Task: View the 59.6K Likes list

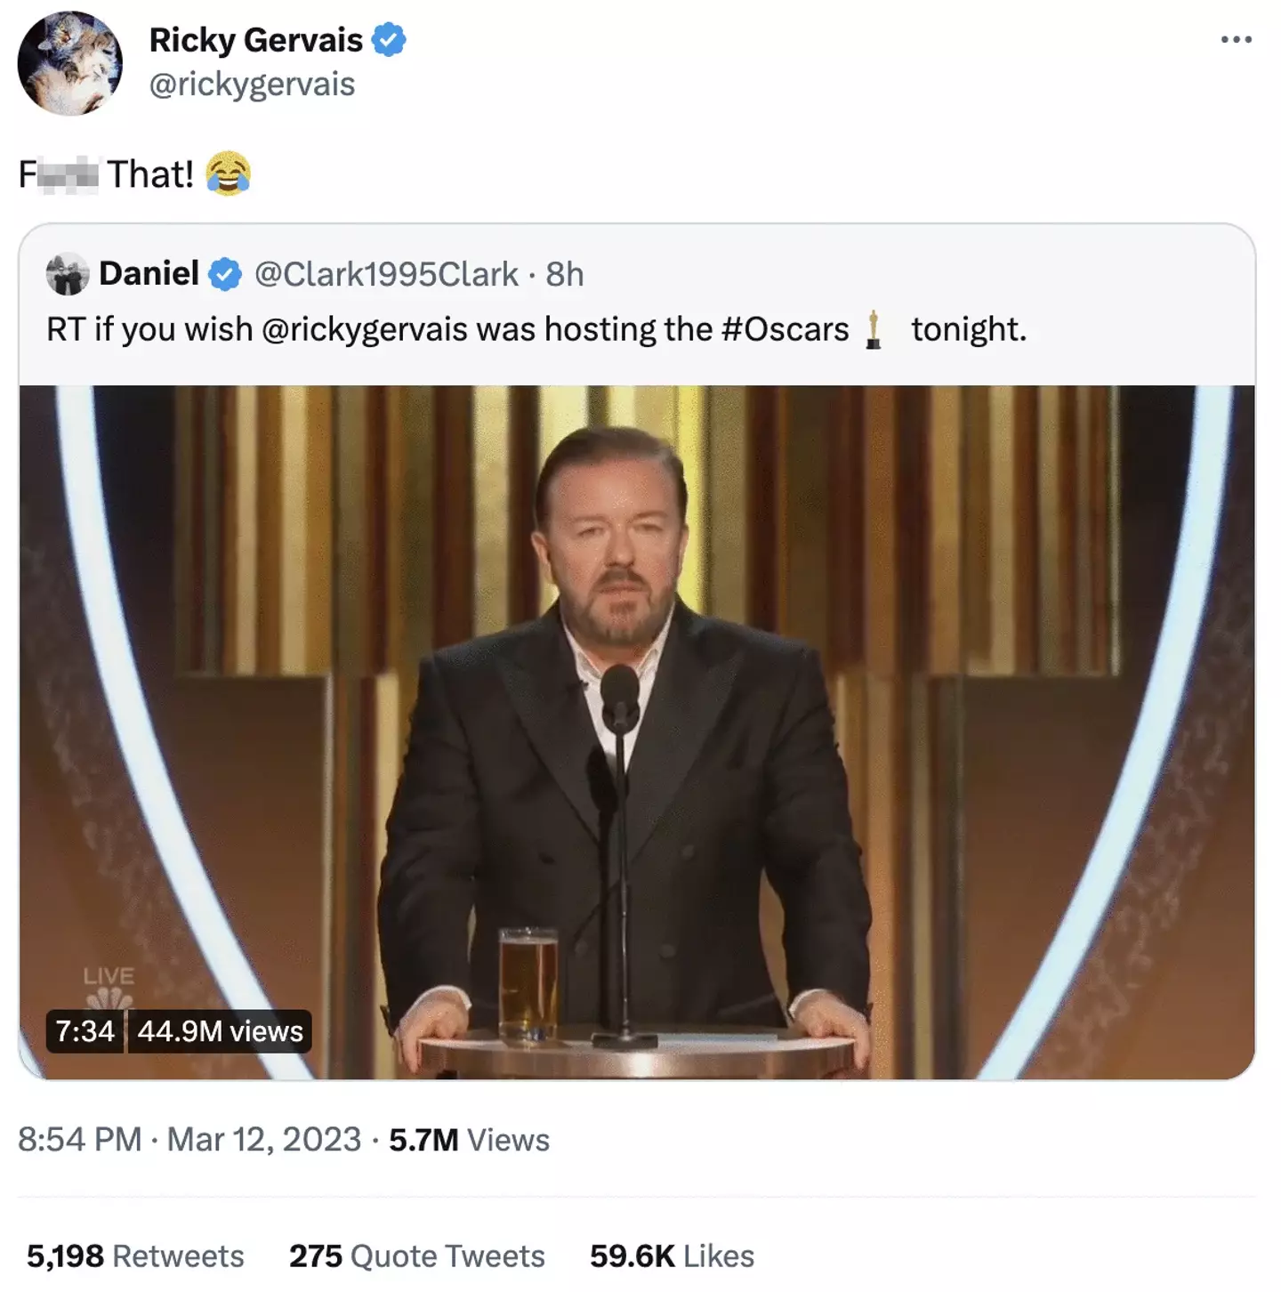Action: pos(672,1256)
